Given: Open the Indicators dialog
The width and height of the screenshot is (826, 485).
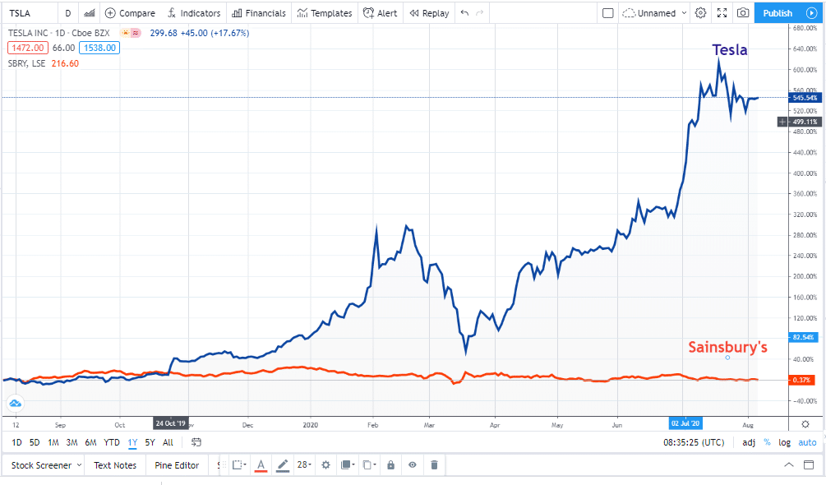Looking at the screenshot, I should [194, 13].
